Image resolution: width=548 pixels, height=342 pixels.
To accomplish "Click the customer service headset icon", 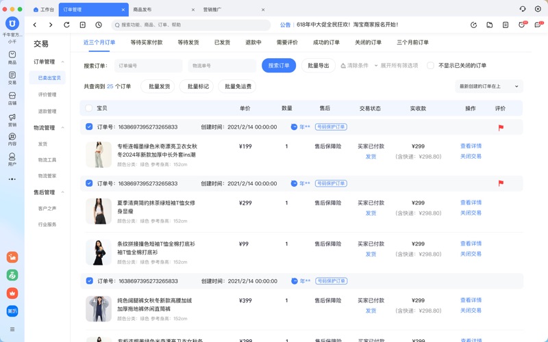I will (x=523, y=10).
